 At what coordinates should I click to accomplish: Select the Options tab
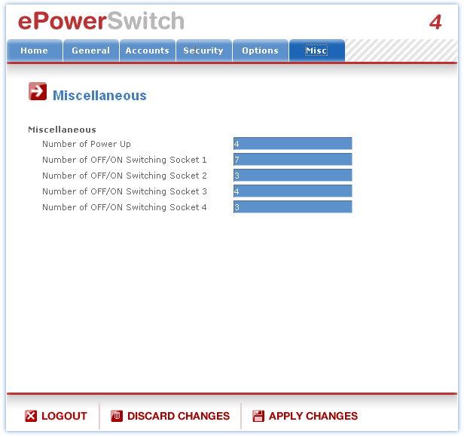coord(260,50)
